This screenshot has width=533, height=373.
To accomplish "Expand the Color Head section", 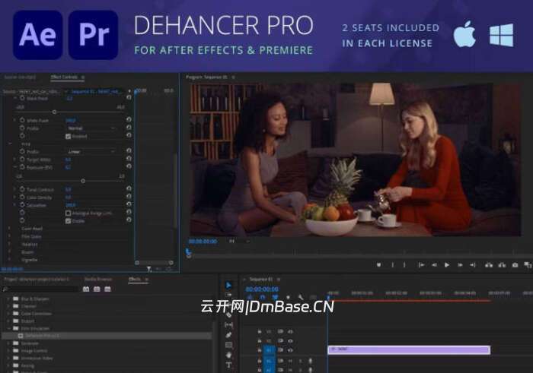I will coord(9,229).
